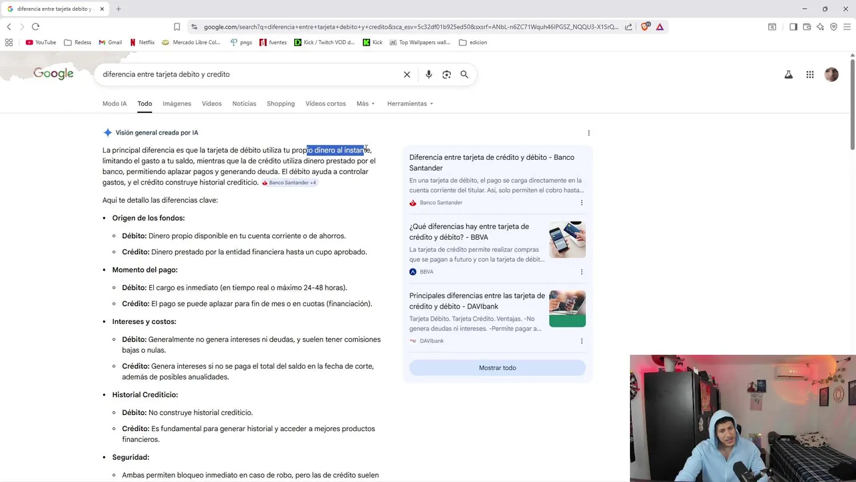Viewport: 856px width, 482px height.
Task: Start voice search with microphone icon
Action: pos(429,74)
